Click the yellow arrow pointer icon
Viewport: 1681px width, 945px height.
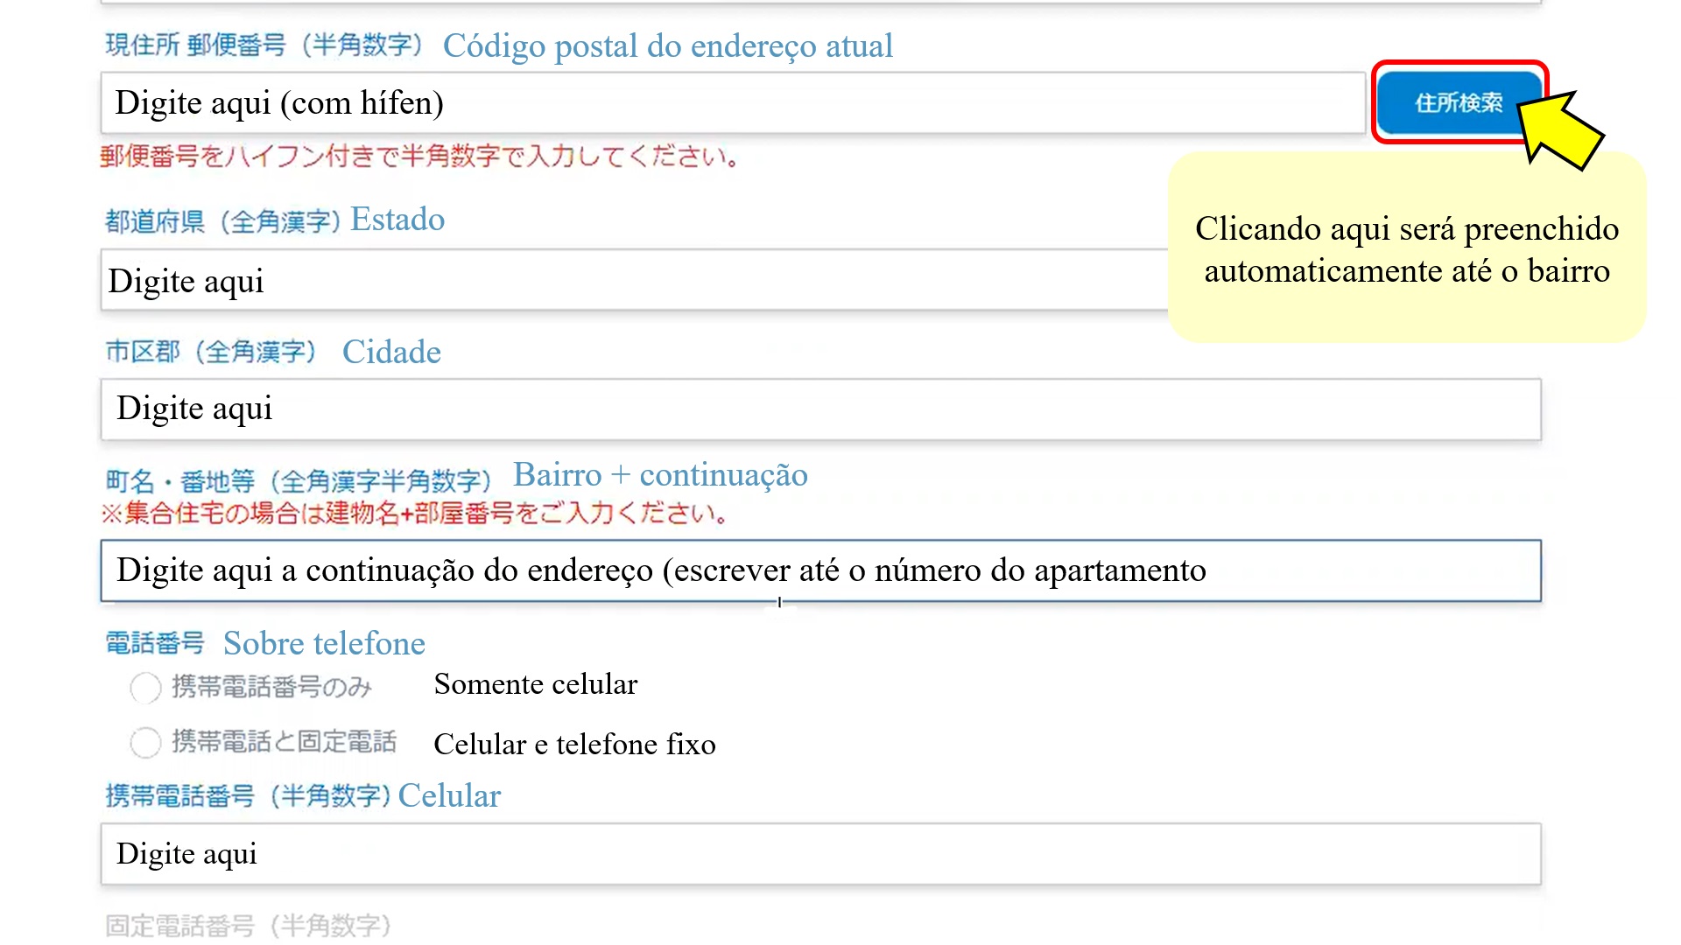click(1560, 129)
